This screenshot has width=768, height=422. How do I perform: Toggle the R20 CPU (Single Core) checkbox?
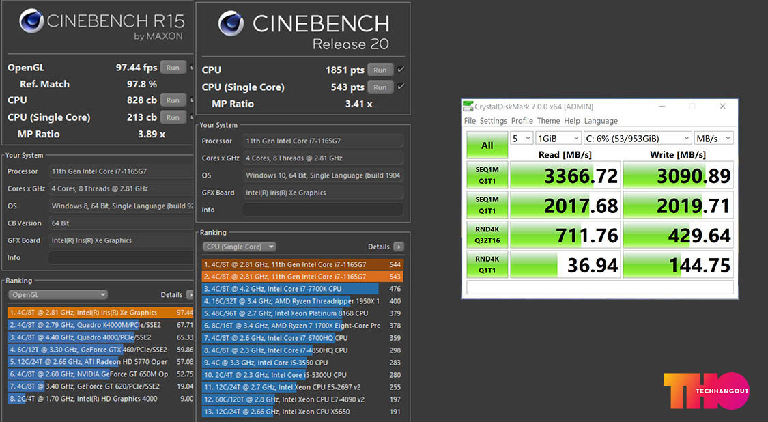click(x=401, y=87)
